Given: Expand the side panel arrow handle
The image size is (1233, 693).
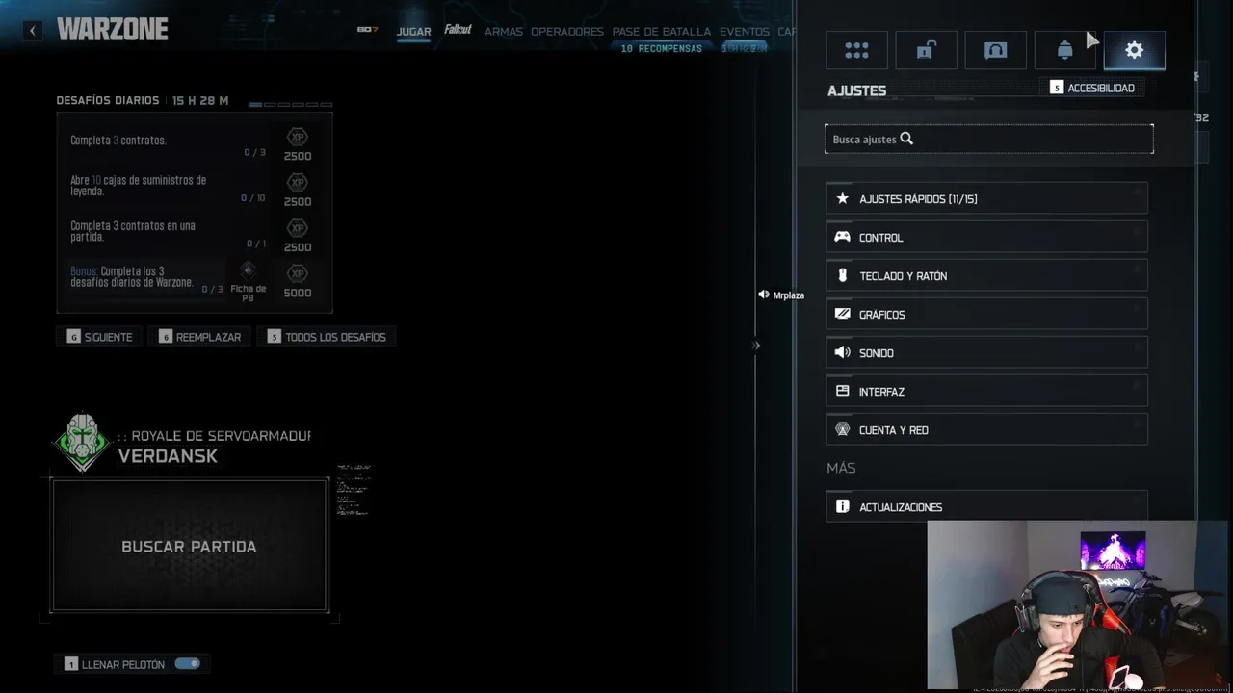Looking at the screenshot, I should pyautogui.click(x=756, y=345).
